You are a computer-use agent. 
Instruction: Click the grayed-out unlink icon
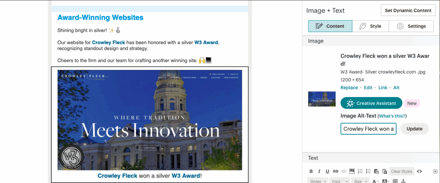[344, 171]
